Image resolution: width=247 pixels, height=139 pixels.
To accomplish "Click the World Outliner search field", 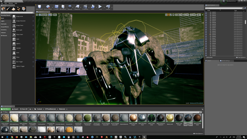I will point(224,8).
